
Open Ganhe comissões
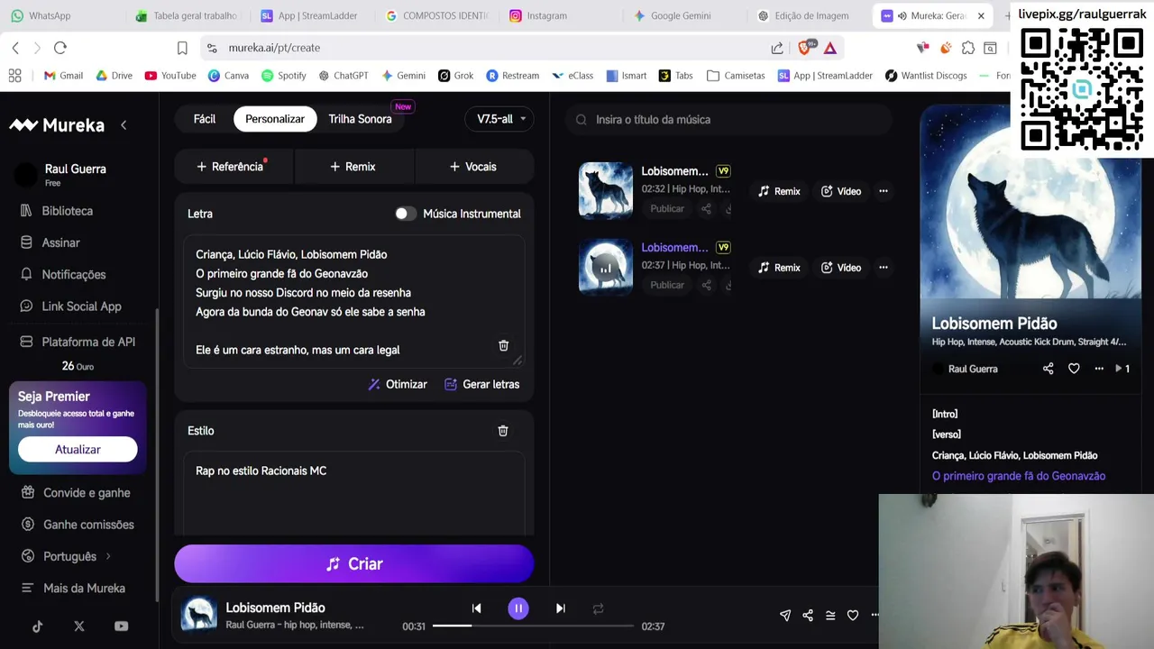pos(78,525)
